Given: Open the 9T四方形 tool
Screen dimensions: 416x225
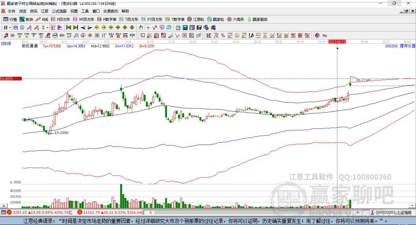Looking at the screenshot, I should 152,19.
